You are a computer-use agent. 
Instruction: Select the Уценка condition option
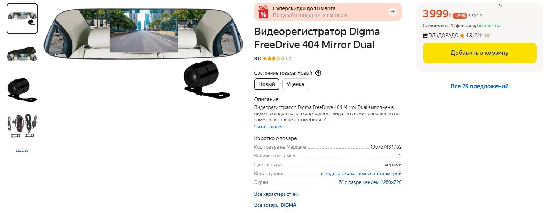(295, 84)
